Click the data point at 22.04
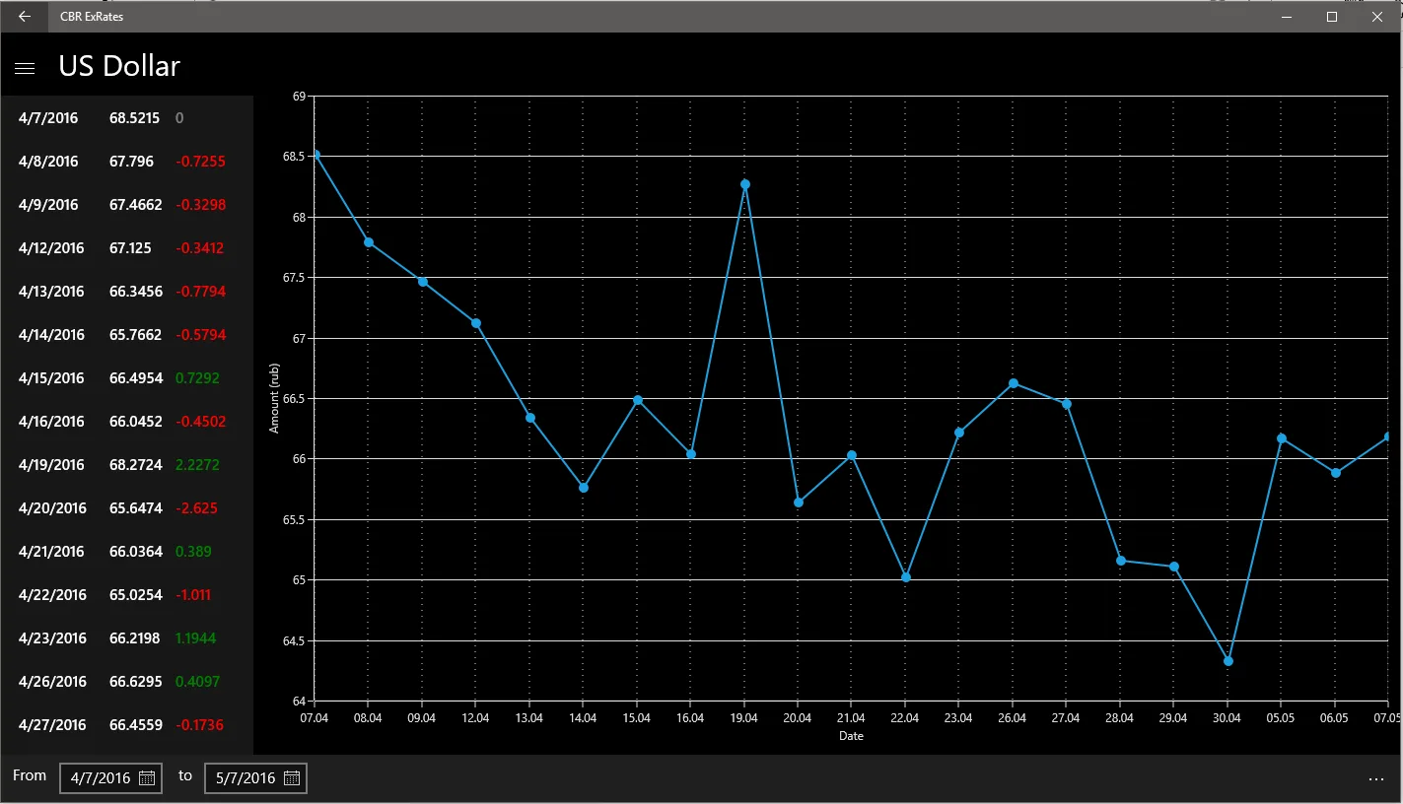The width and height of the screenshot is (1403, 804). point(906,577)
